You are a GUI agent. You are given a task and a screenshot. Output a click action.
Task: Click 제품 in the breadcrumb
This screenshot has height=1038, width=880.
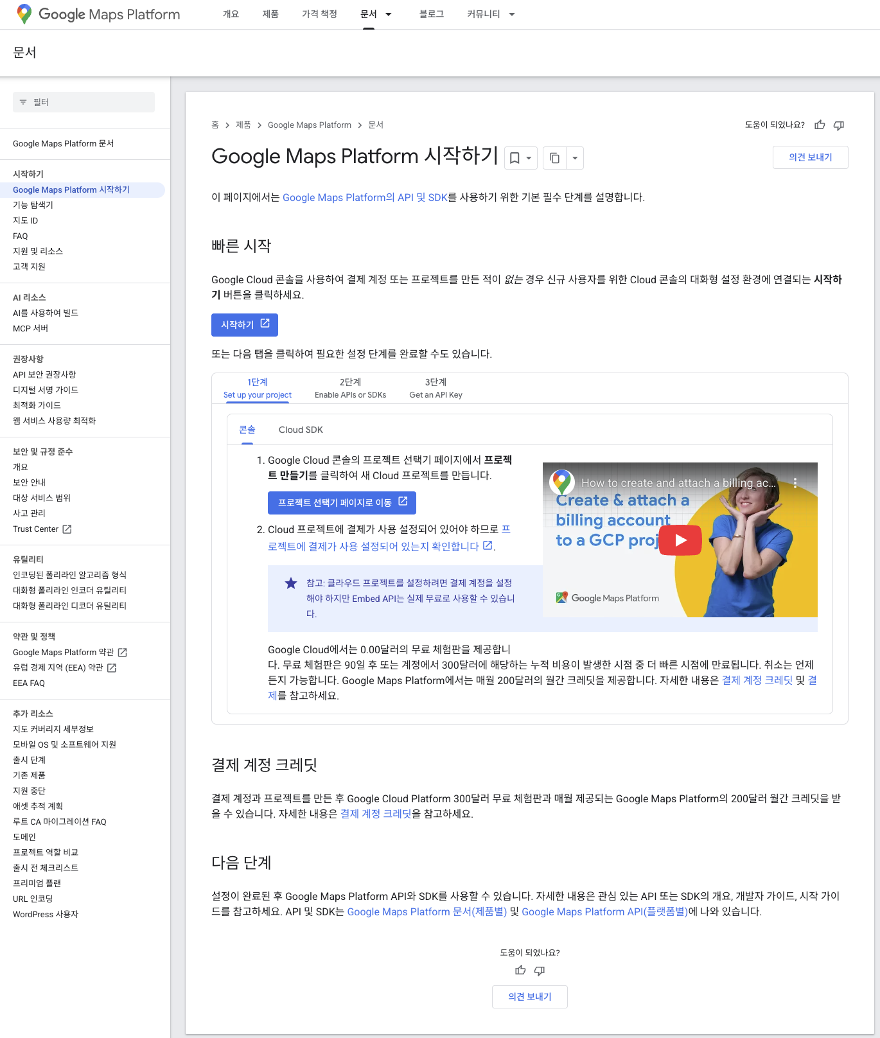tap(243, 125)
